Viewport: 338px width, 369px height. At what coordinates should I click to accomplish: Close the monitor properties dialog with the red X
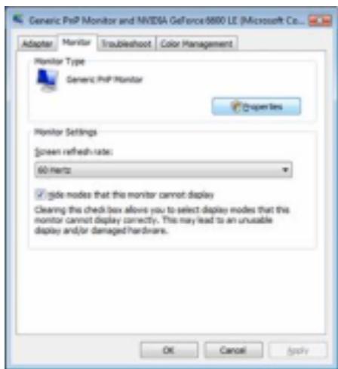[x=320, y=20]
